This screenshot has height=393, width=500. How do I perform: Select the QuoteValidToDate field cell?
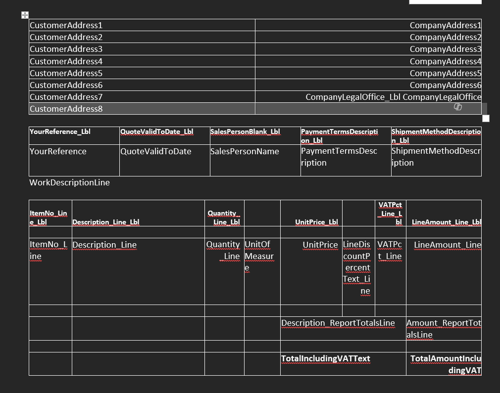coord(156,151)
